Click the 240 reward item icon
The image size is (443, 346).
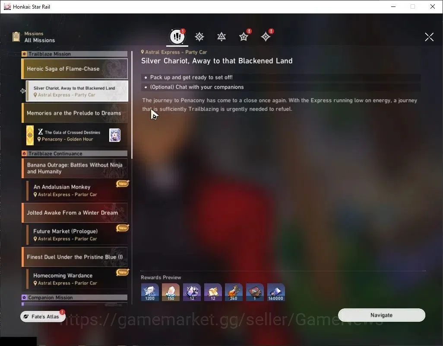click(x=234, y=292)
